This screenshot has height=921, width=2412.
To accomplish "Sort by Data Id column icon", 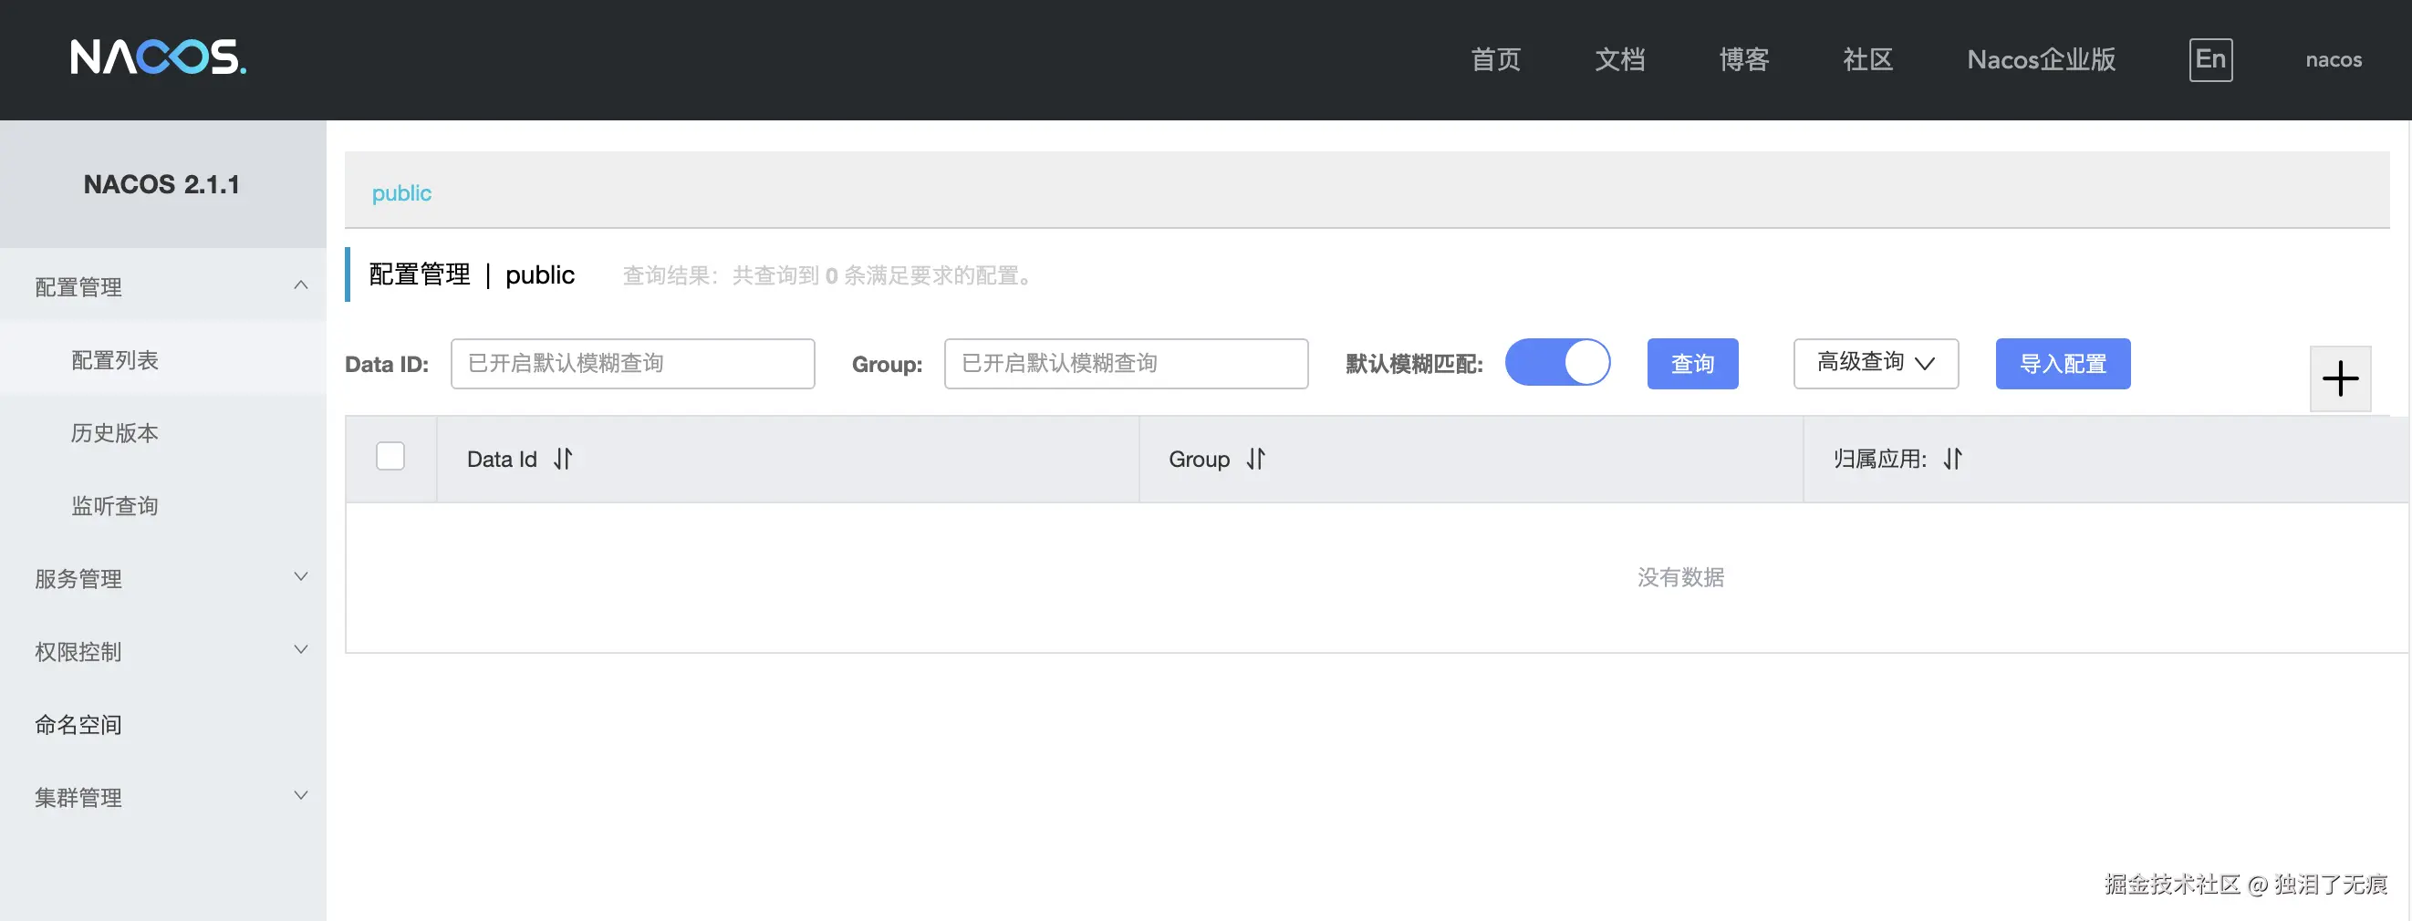I will pos(563,459).
